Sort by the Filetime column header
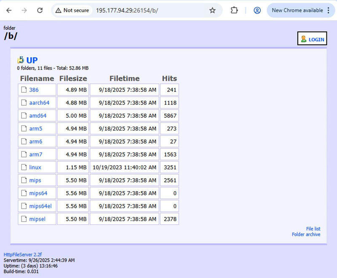Viewport: 337px width, 278px height. click(124, 78)
